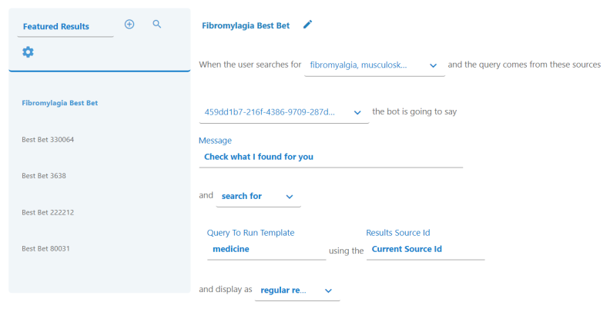
Task: Open the source ID 459dd1b7 dropdown
Action: [x=283, y=111]
